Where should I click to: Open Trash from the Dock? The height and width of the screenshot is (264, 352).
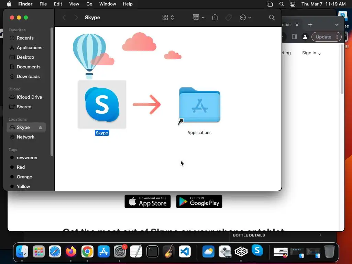point(329,251)
